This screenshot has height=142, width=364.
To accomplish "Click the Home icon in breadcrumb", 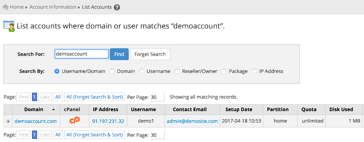I will pyautogui.click(x=5, y=7).
